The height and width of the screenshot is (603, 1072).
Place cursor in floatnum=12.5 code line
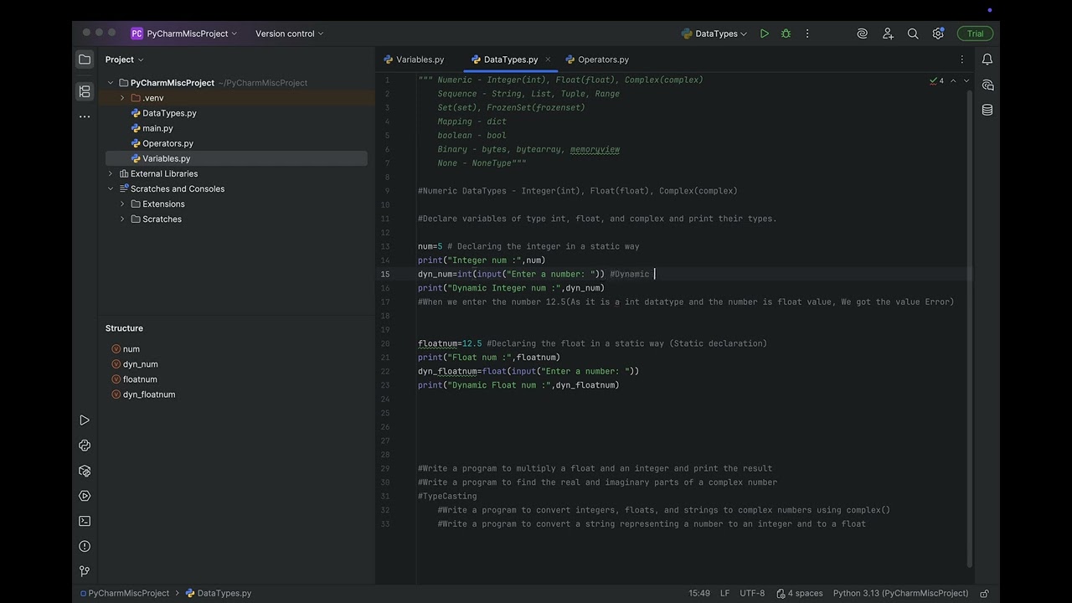click(592, 343)
